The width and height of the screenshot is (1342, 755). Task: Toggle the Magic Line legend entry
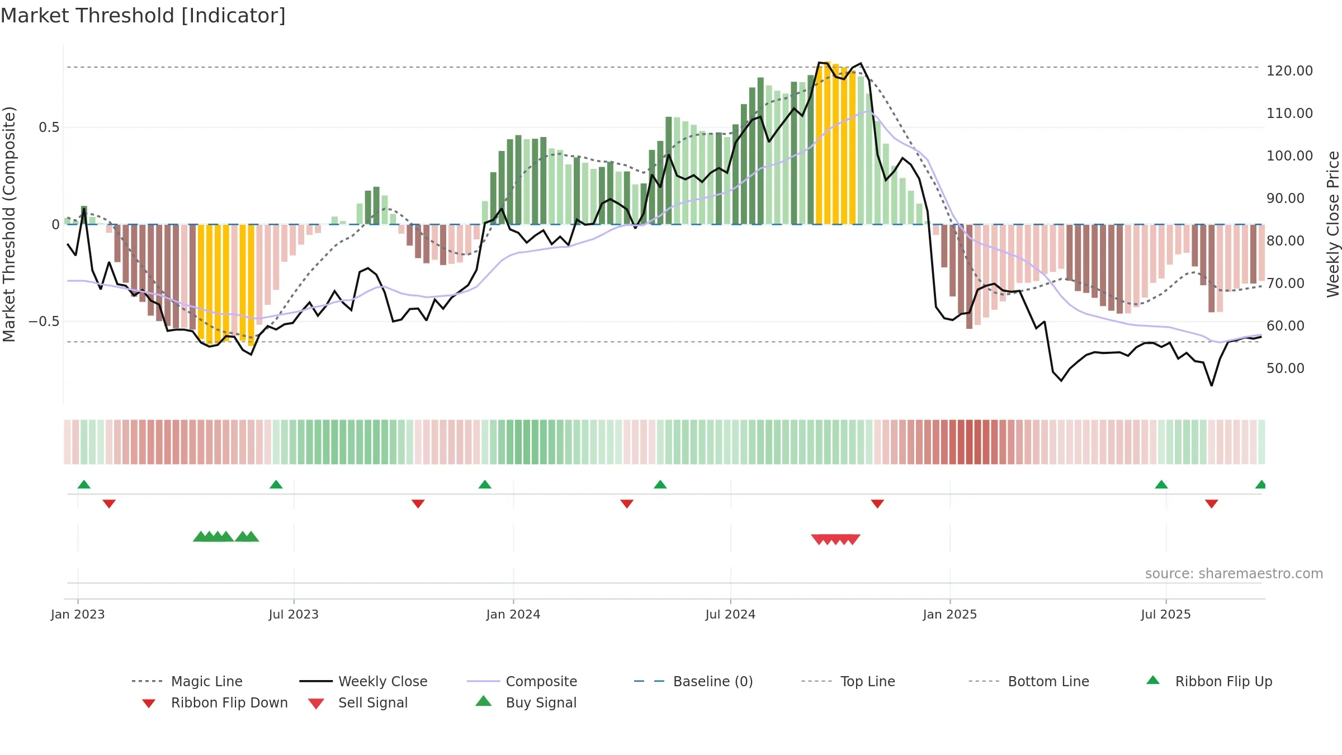(187, 681)
